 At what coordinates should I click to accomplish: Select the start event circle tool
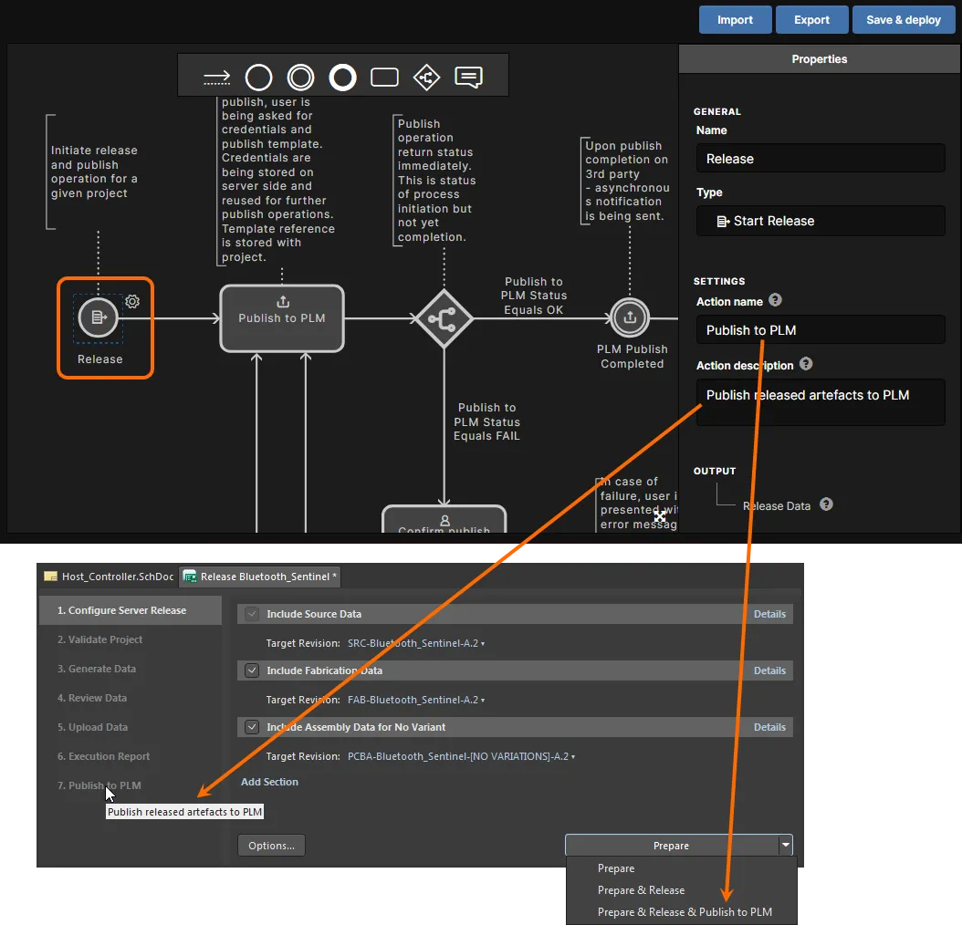[x=258, y=77]
